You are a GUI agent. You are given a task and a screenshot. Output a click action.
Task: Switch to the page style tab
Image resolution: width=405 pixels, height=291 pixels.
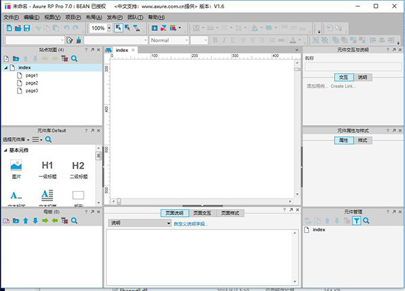[230, 213]
